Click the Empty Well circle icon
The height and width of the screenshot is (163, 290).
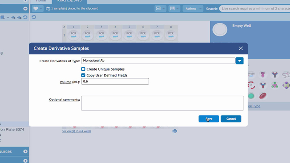220,30
